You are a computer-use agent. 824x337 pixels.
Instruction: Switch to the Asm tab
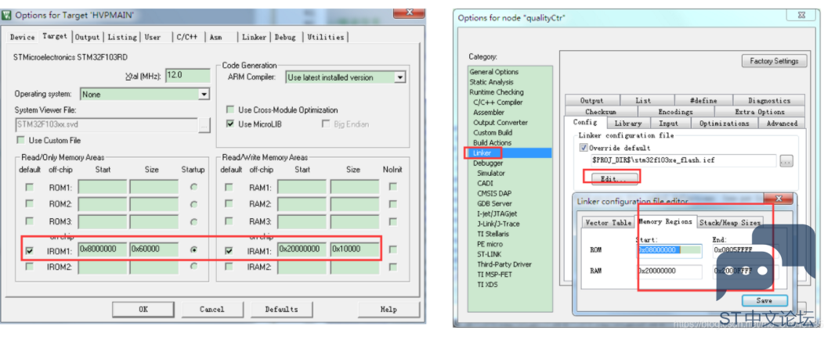click(x=216, y=38)
